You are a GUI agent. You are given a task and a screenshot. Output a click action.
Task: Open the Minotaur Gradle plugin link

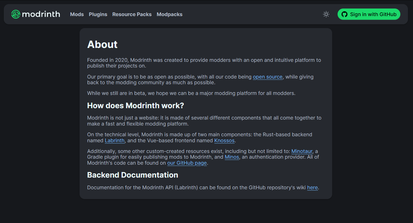coord(302,151)
